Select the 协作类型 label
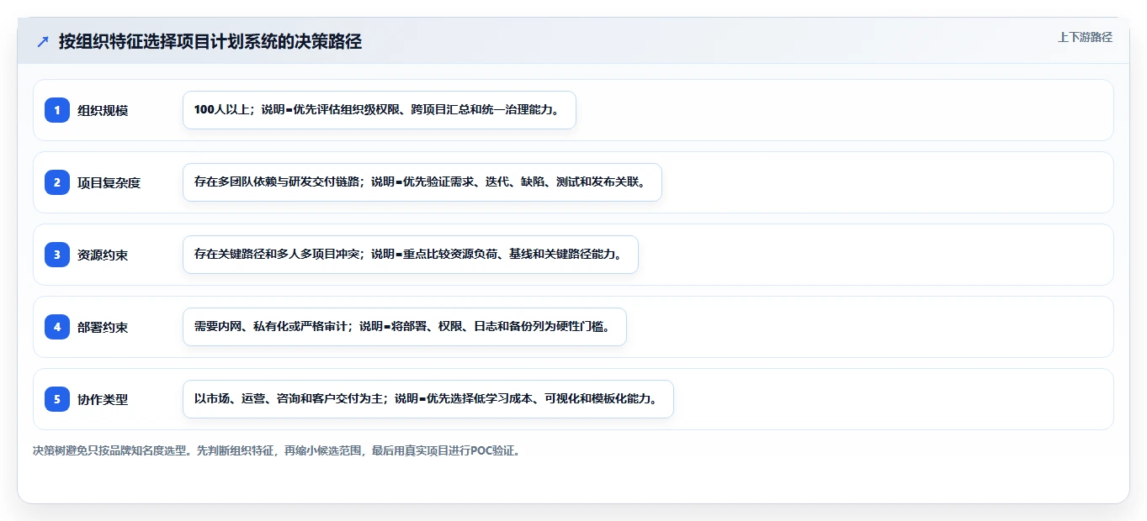 103,399
